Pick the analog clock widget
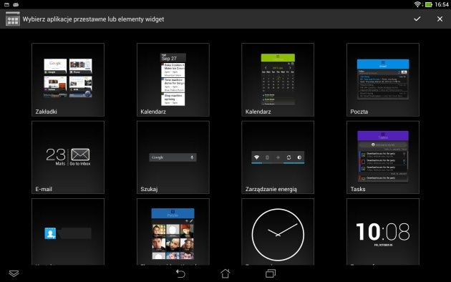 pos(278,232)
